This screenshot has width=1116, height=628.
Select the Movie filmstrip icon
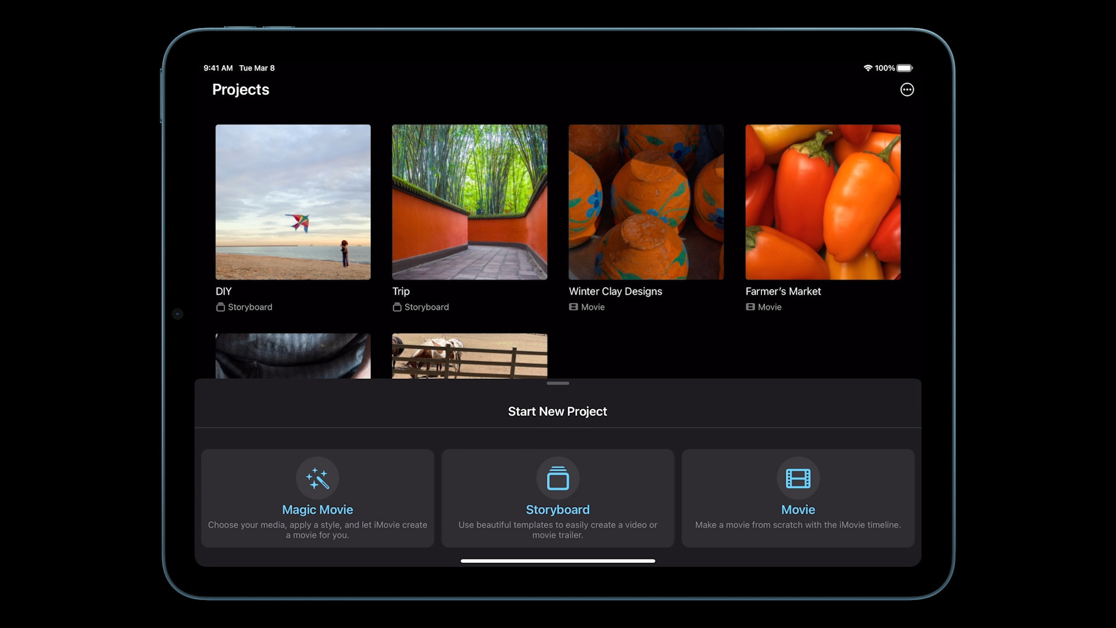[797, 477]
